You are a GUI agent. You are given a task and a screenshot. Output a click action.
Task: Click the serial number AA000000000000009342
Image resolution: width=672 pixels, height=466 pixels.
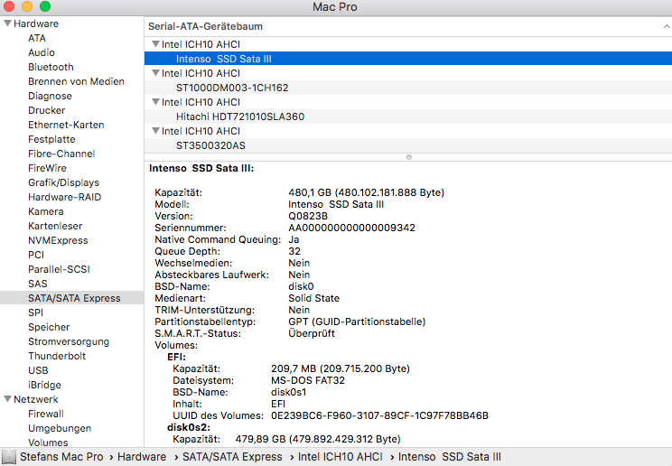tap(351, 228)
